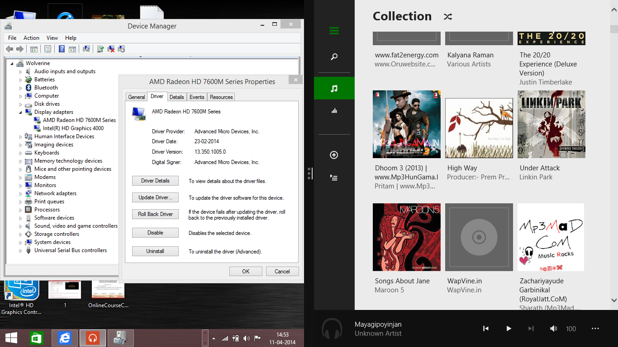Toggle the Show/Hide Console Tree toolbar icon
The width and height of the screenshot is (618, 347).
click(34, 49)
